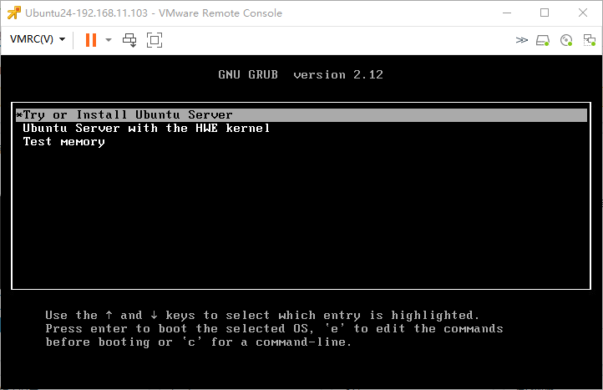The width and height of the screenshot is (603, 390).
Task: Click the GNU GRUB version 2.12 header
Action: click(301, 74)
